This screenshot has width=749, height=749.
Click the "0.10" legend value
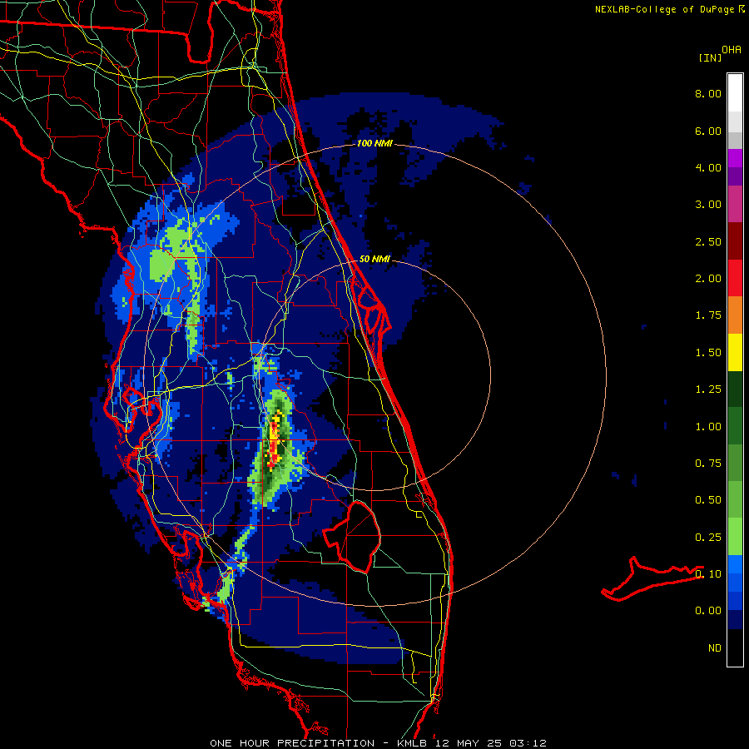pos(708,574)
